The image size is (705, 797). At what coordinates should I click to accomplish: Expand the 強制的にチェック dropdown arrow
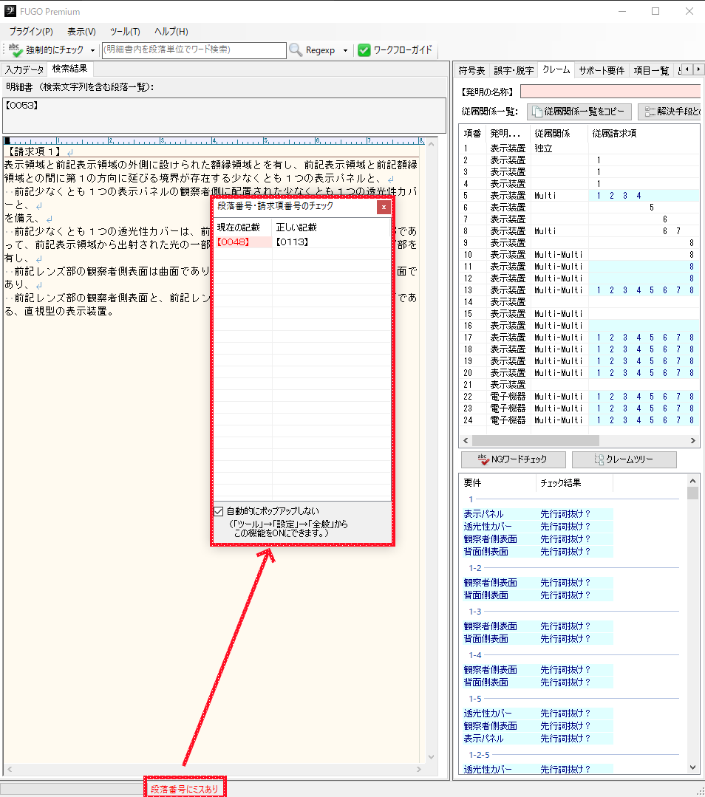click(x=92, y=50)
